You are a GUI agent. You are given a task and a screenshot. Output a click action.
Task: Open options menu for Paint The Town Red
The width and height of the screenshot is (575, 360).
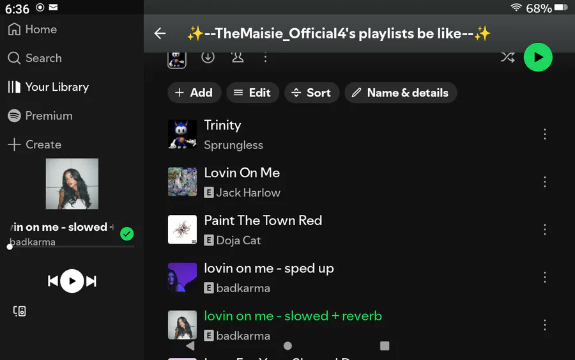[544, 230]
